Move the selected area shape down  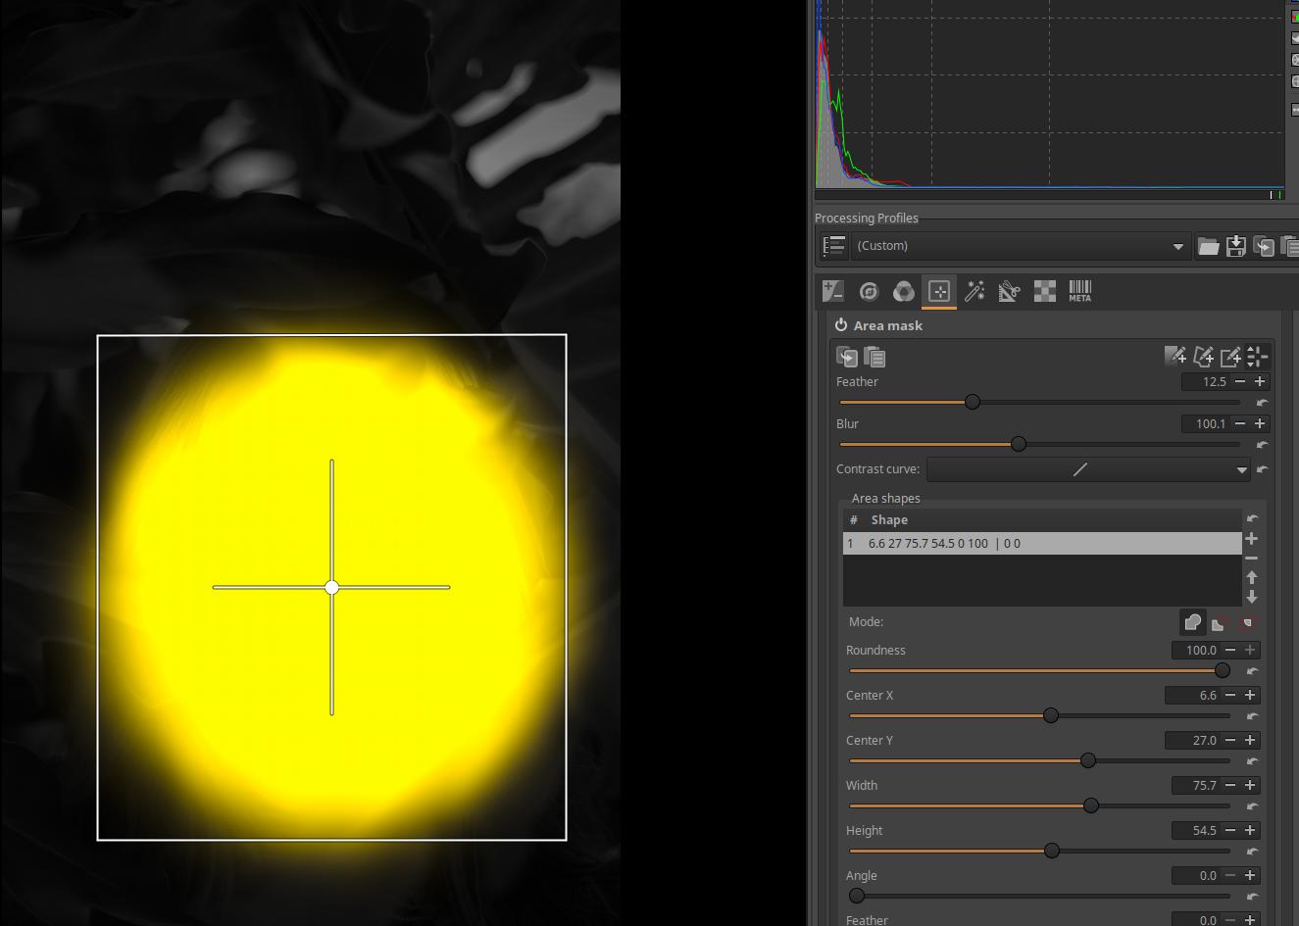click(x=1251, y=597)
